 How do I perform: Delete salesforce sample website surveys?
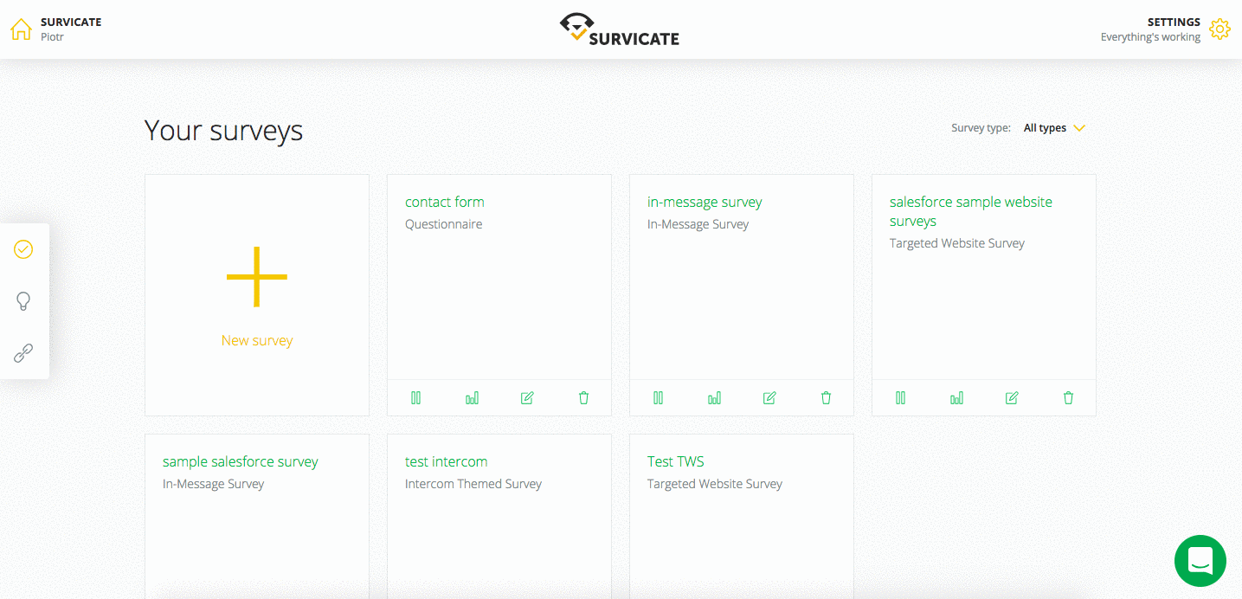point(1068,398)
